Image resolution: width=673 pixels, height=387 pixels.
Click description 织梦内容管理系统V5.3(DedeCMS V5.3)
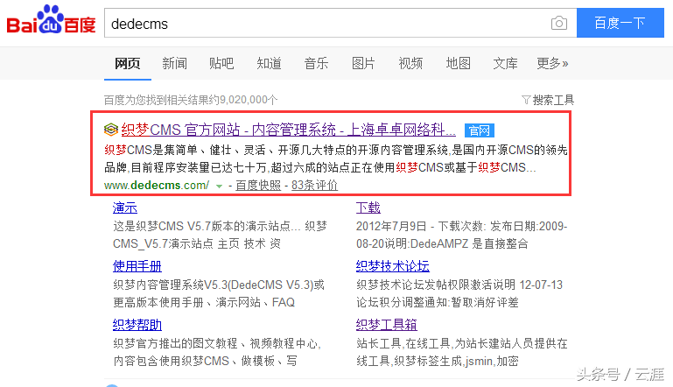point(219,294)
